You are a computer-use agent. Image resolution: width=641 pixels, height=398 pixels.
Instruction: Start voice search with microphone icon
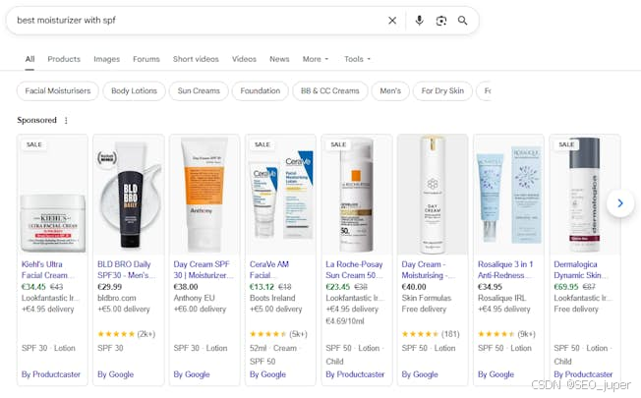(419, 21)
